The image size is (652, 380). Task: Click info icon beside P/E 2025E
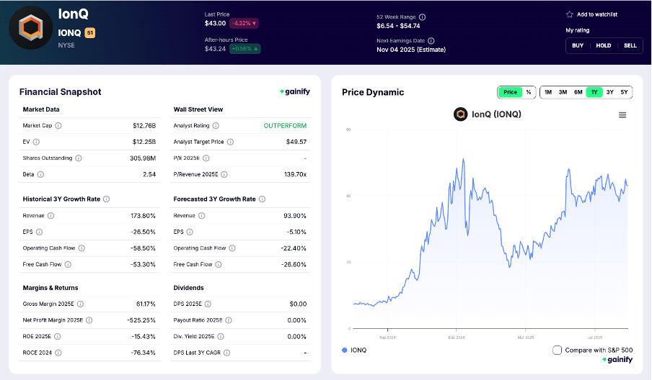pos(206,158)
